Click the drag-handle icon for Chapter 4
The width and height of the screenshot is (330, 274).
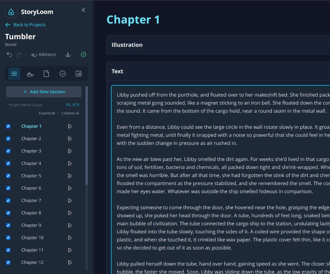[x=70, y=163]
